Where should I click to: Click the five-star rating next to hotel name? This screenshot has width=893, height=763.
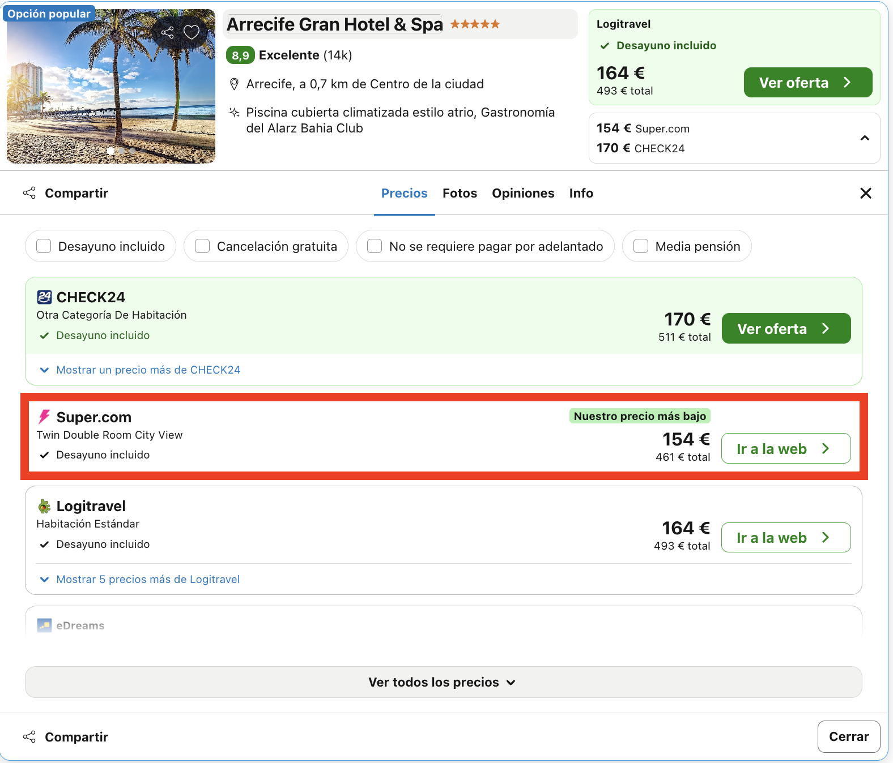point(475,24)
